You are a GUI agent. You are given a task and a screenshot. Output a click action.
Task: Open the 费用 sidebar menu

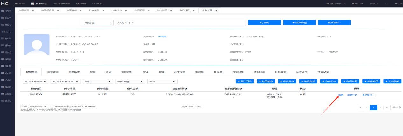6,24
